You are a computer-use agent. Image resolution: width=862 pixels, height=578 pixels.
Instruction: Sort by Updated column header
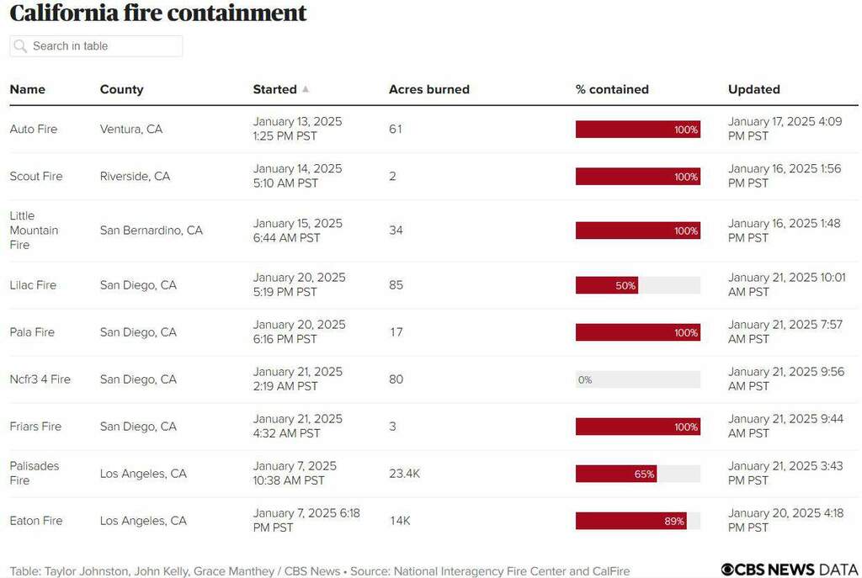point(754,89)
